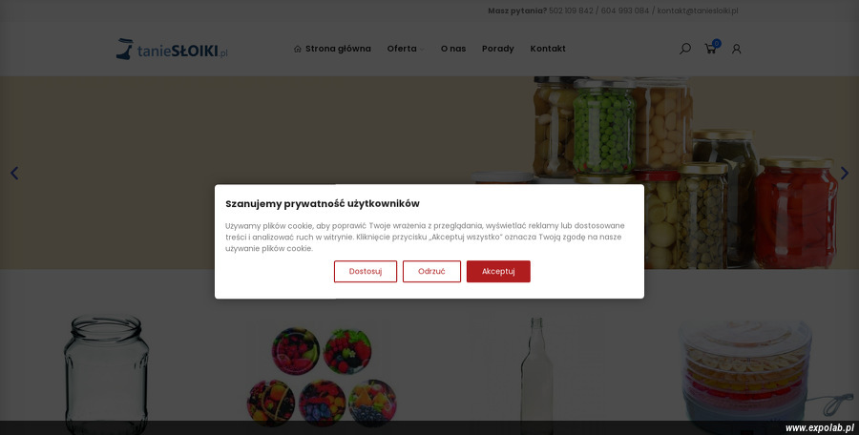Click the Dostosuj cookie button

click(x=366, y=271)
